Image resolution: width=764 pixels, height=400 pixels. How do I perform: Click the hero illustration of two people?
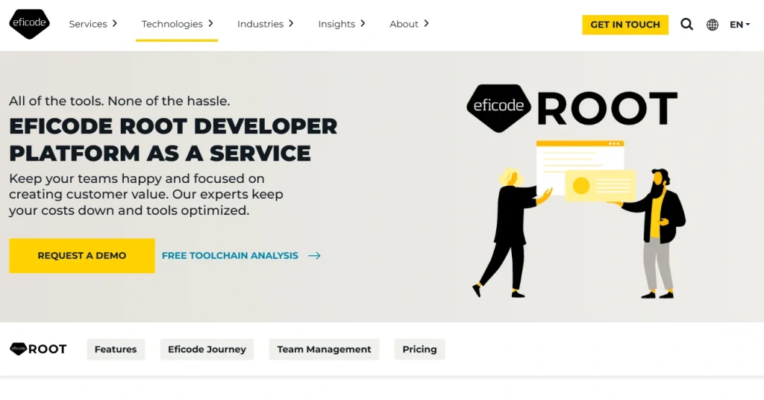coord(579,219)
